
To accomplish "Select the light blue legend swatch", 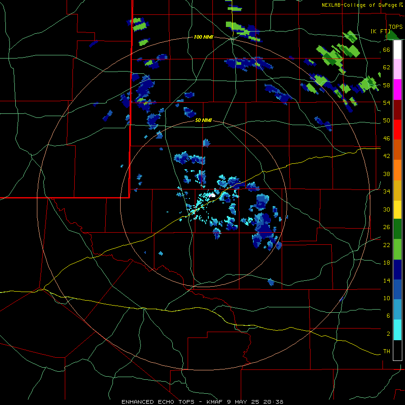I will [397, 310].
